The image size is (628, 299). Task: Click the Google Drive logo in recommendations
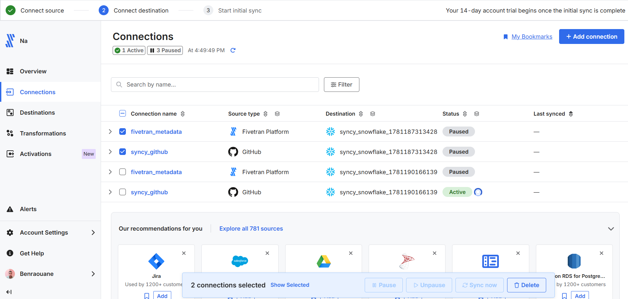coord(324,261)
